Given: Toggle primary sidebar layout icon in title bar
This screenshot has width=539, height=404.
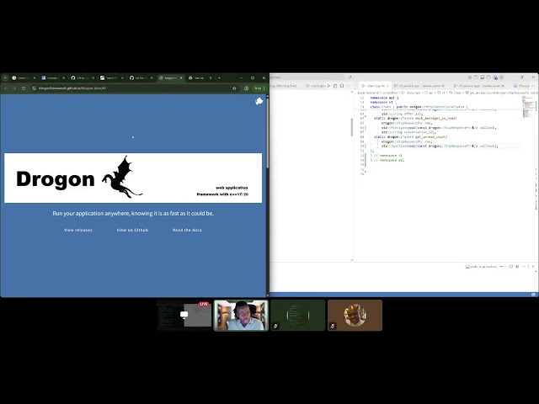Looking at the screenshot, I should point(476,77).
